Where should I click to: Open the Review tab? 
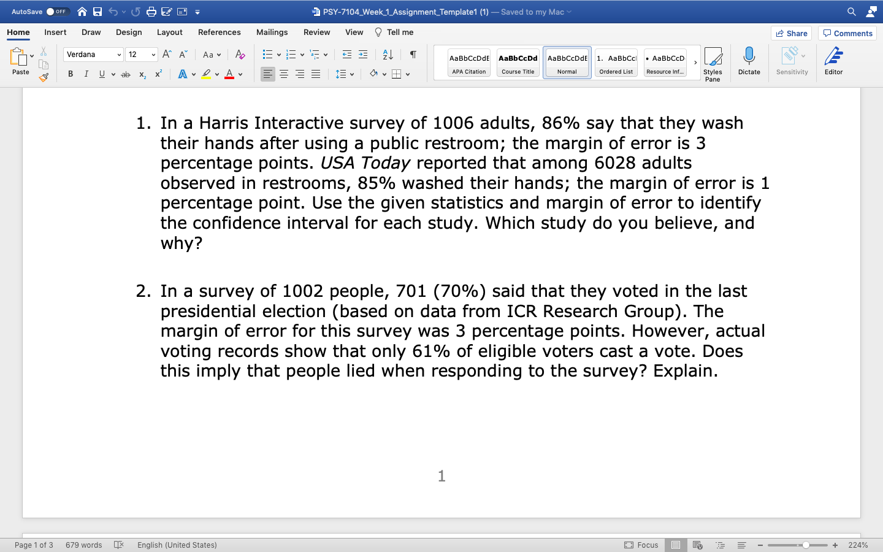click(316, 33)
